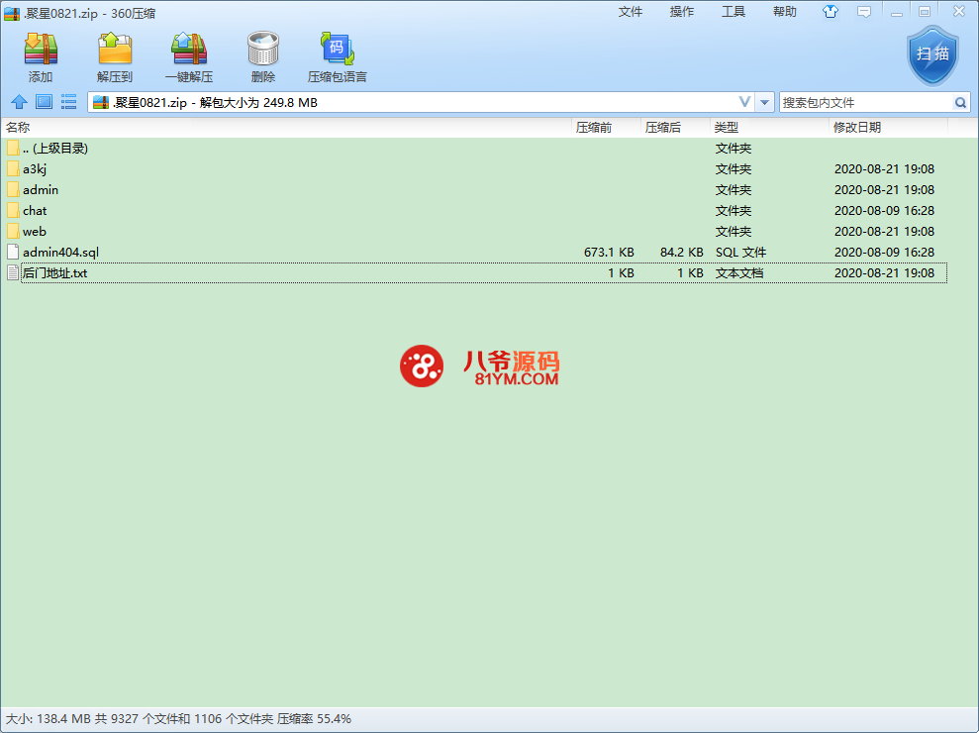Image resolution: width=979 pixels, height=733 pixels.
Task: Click the 84.2 KB compressed size value
Action: point(681,252)
